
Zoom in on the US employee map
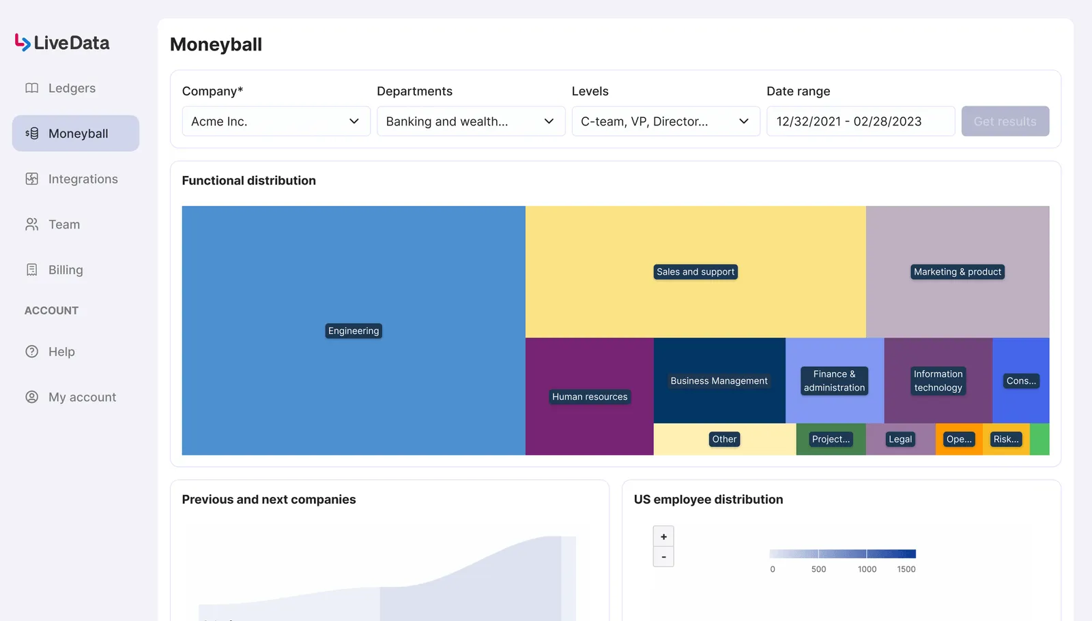pos(663,536)
